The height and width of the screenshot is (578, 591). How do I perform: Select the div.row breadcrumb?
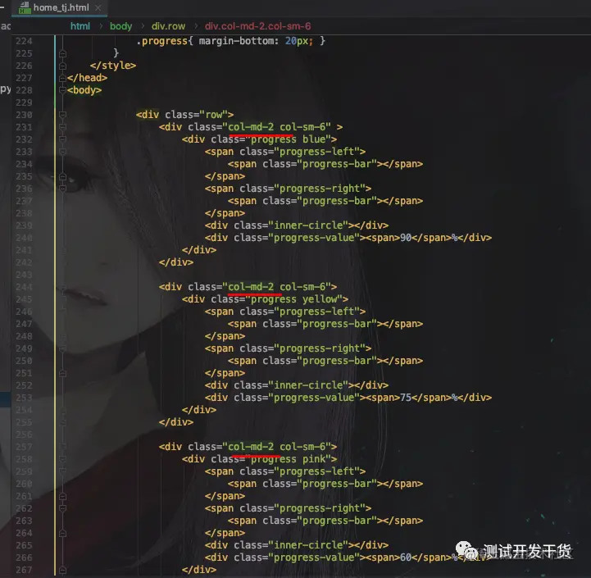(168, 26)
